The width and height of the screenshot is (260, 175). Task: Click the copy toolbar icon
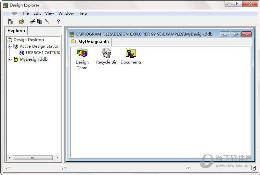(x=40, y=22)
